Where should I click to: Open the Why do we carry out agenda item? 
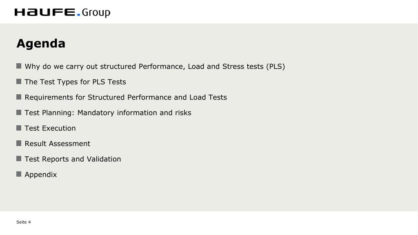click(155, 67)
